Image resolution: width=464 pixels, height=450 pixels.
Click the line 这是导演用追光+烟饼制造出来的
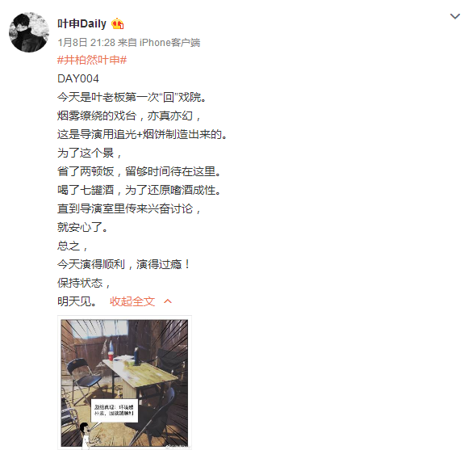coord(142,134)
